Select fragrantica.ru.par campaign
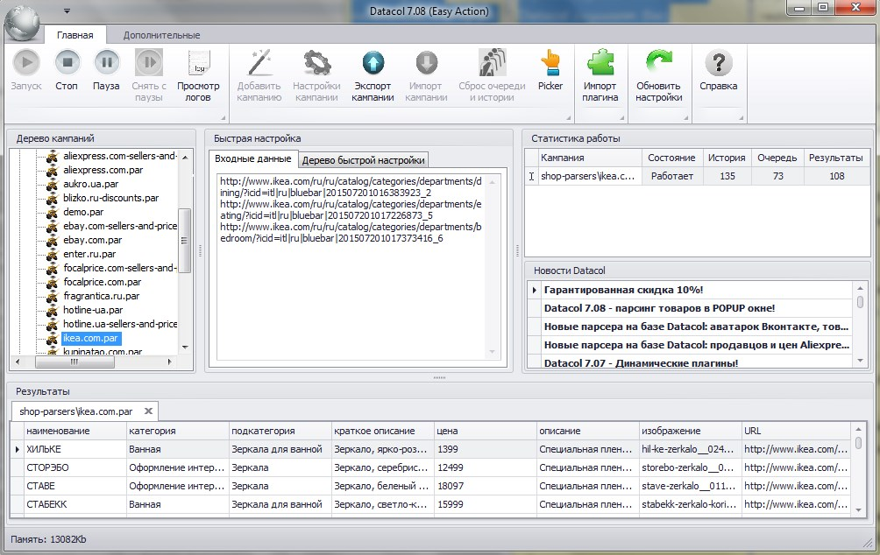 click(101, 295)
